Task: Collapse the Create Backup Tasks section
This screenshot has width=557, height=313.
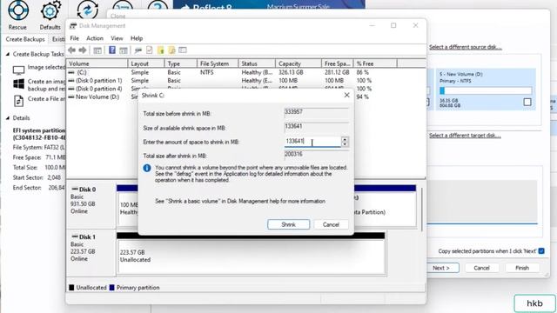Action: (x=8, y=54)
